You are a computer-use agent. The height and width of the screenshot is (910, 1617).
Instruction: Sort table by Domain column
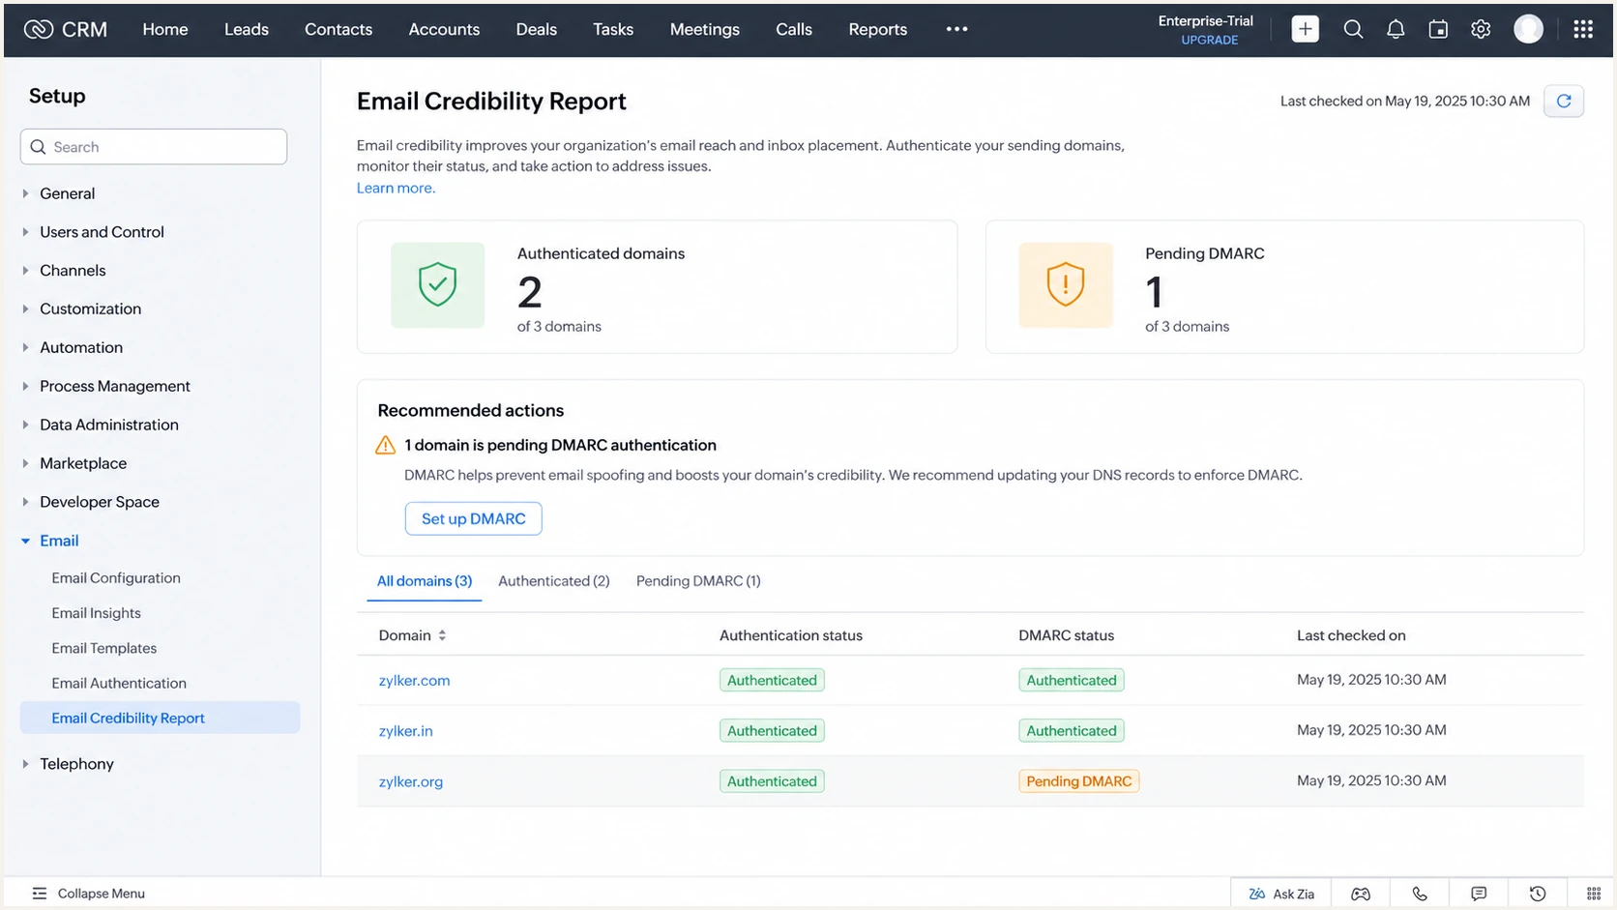click(442, 635)
